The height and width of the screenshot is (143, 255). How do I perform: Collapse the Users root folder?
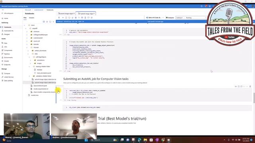(x=25, y=25)
